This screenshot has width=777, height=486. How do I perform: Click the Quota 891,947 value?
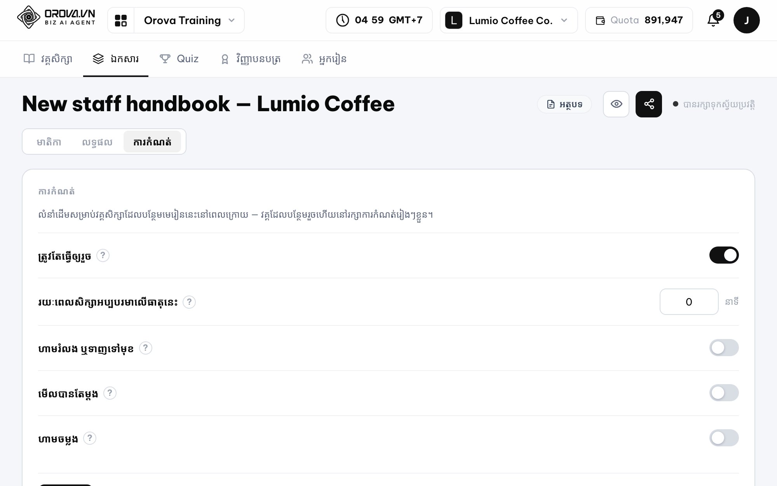click(664, 20)
